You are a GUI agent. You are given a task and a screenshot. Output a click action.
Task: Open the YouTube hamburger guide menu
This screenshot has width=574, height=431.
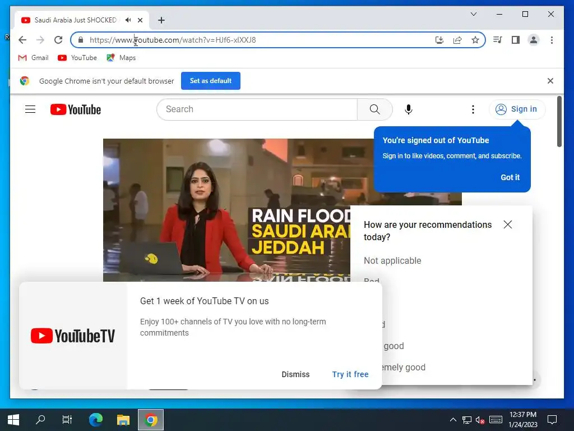click(x=30, y=109)
